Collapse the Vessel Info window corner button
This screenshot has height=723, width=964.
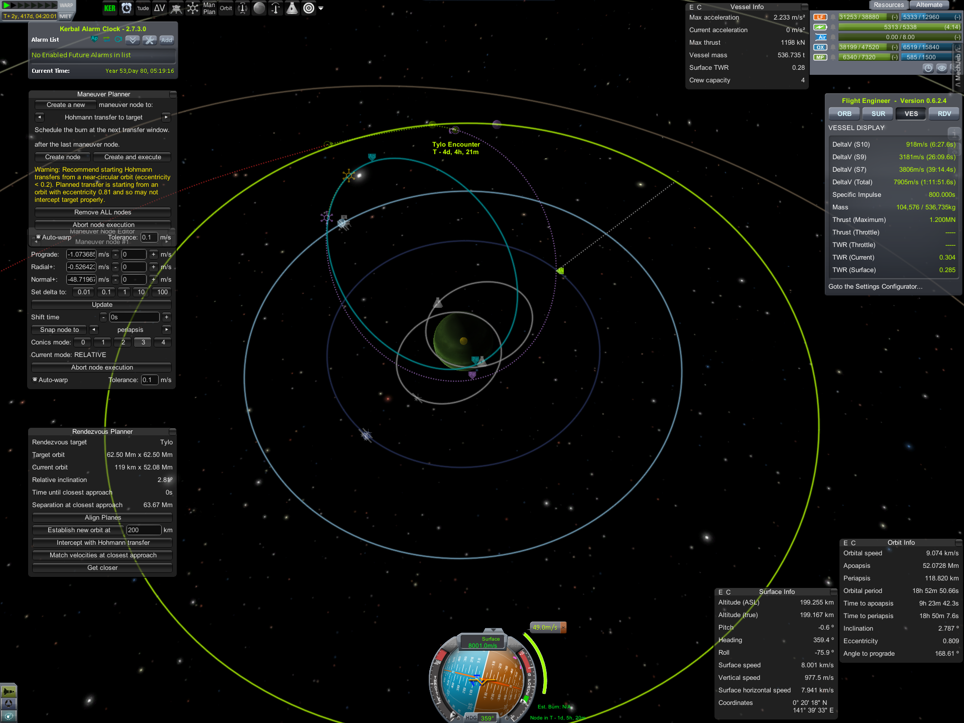[x=804, y=7]
